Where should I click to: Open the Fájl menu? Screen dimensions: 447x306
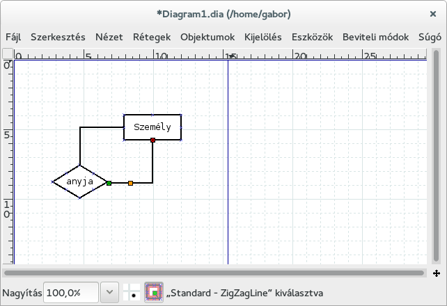point(13,37)
